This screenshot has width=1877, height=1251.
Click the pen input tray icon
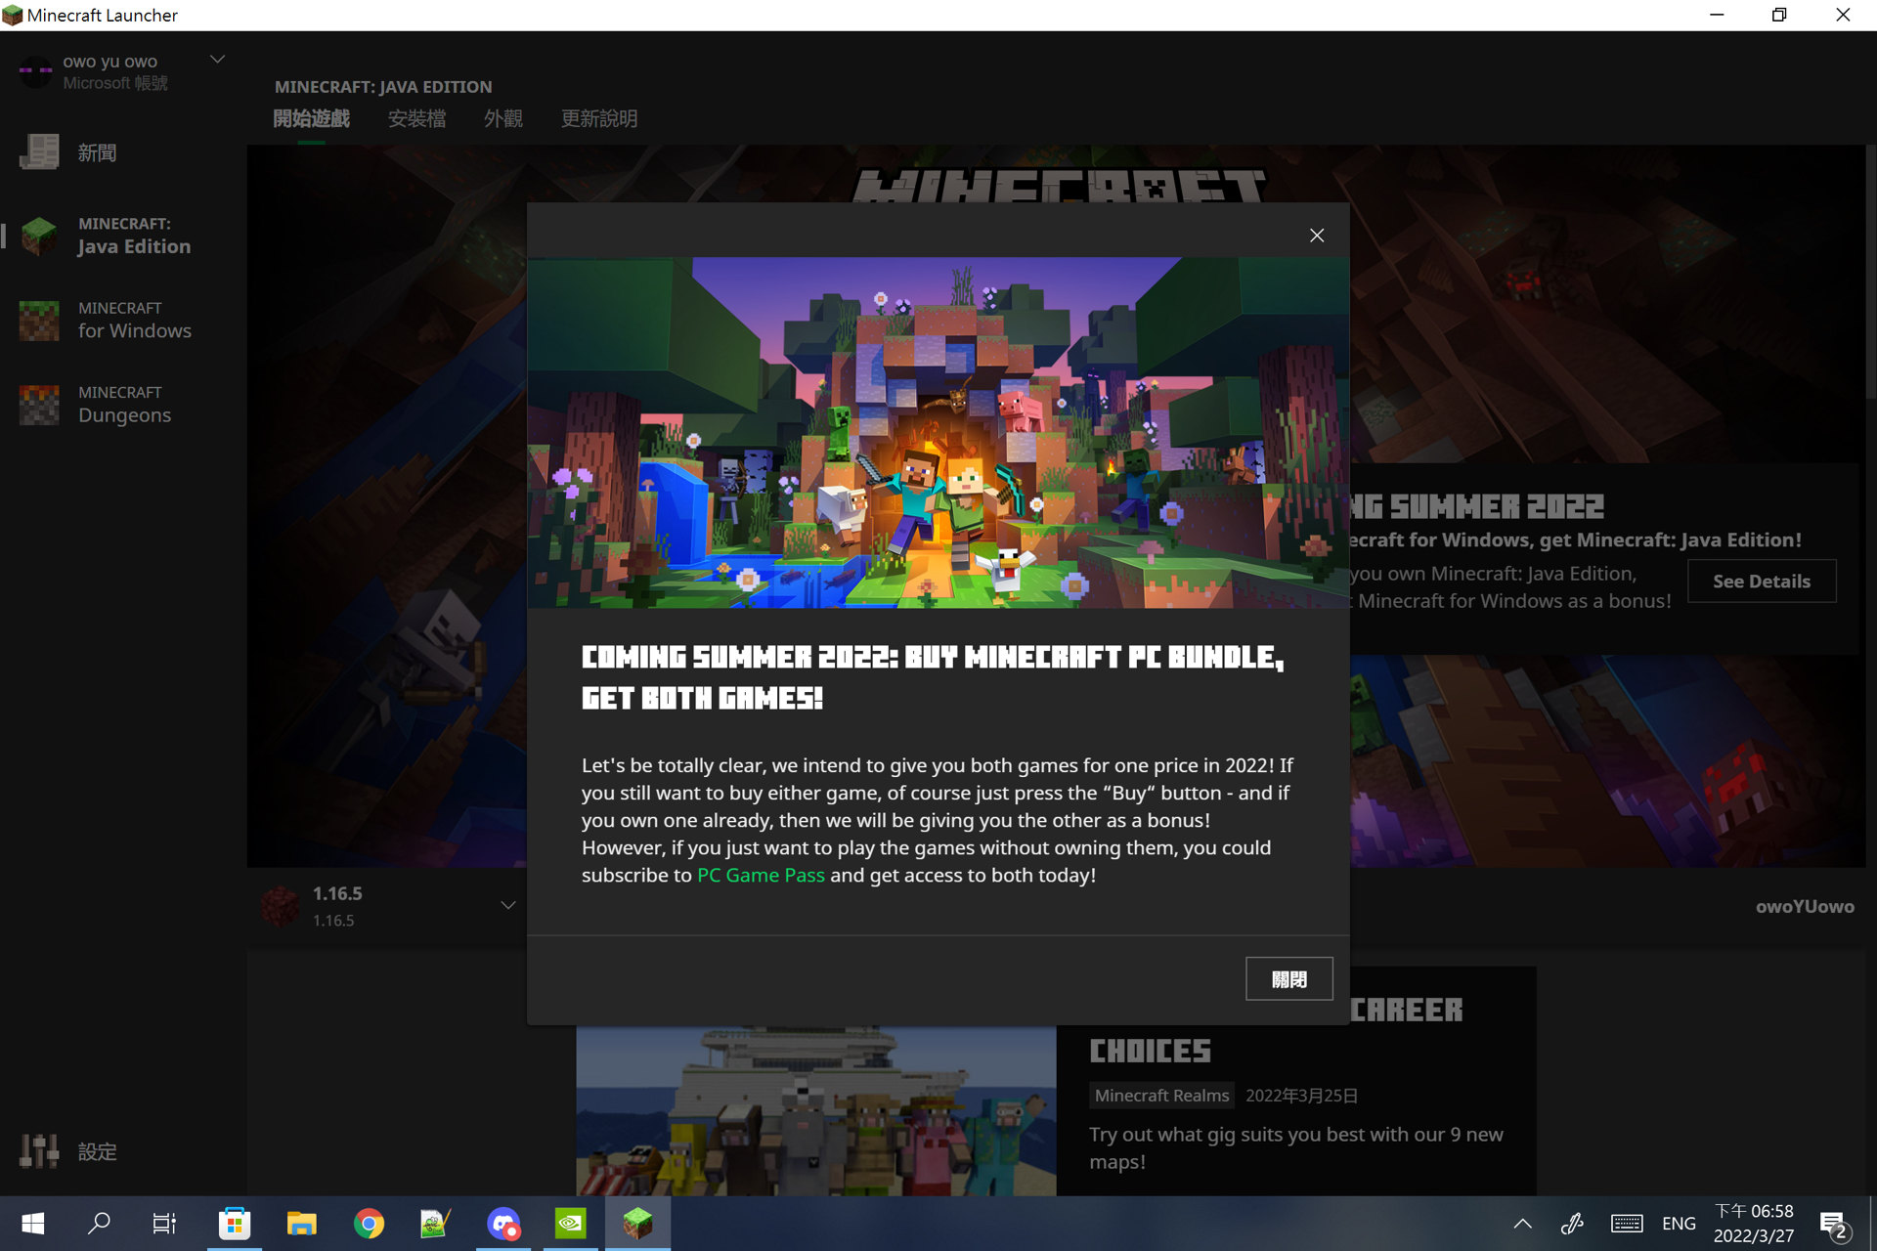coord(1572,1224)
